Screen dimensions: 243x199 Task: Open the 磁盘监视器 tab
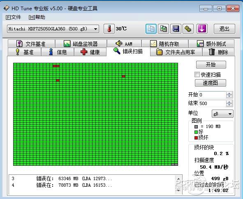tap(81, 44)
